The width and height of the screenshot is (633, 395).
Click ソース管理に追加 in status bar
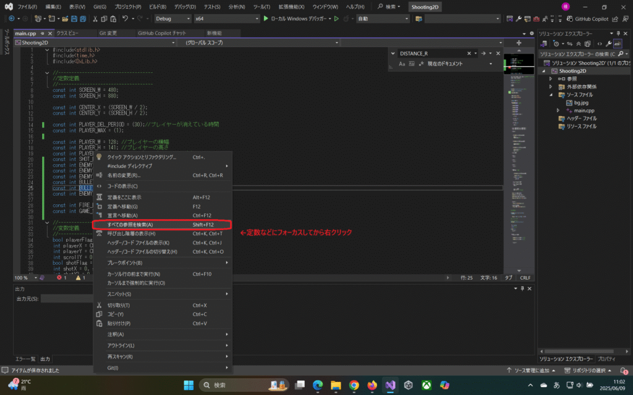click(531, 370)
